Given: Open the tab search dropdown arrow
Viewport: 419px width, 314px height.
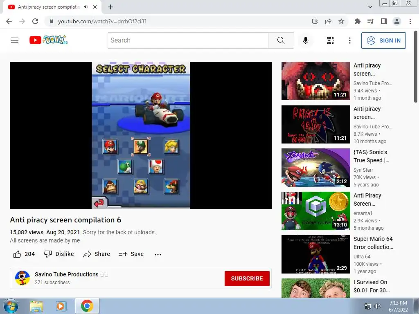Looking at the screenshot, I should tap(370, 7).
